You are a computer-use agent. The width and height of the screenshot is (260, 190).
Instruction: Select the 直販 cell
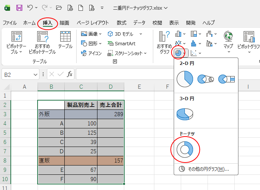(x=51, y=160)
